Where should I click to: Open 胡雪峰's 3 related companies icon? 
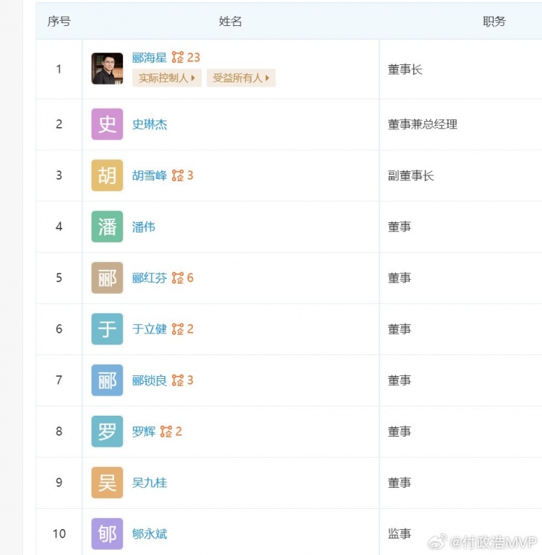click(x=183, y=175)
